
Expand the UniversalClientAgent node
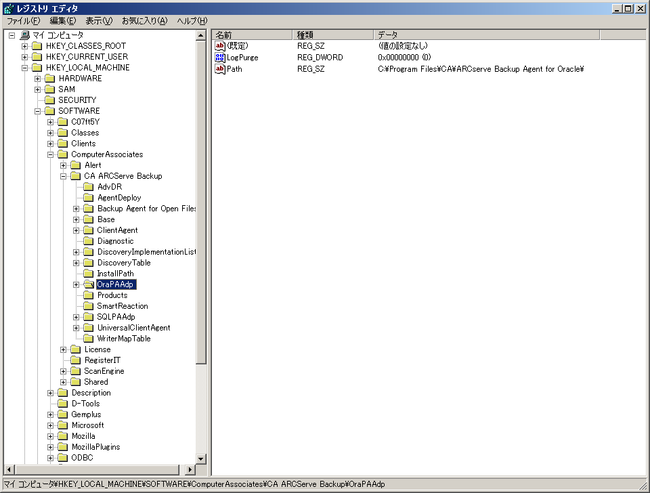(77, 328)
